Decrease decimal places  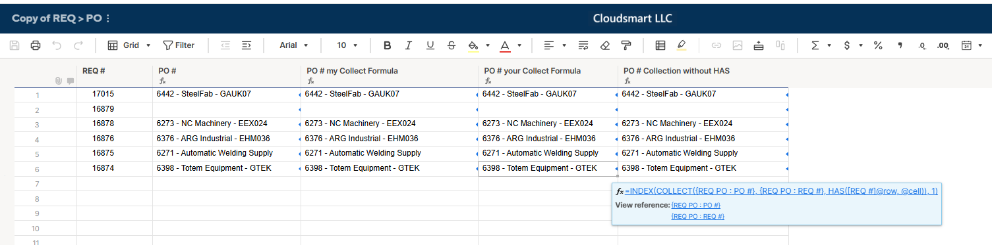coord(922,45)
